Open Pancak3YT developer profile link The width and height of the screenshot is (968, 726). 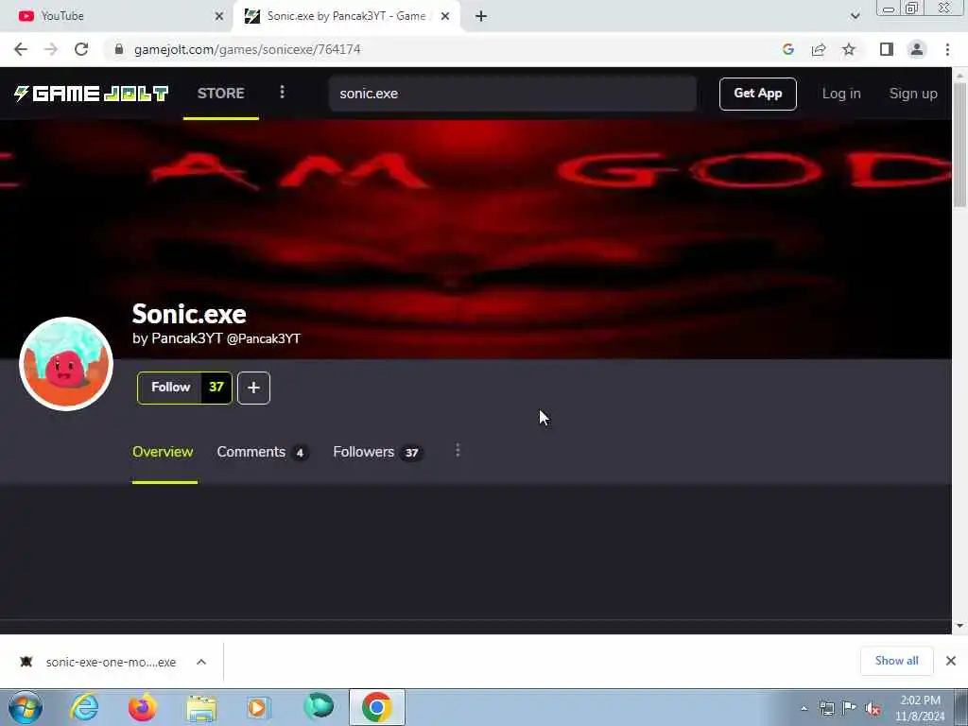[x=186, y=338]
